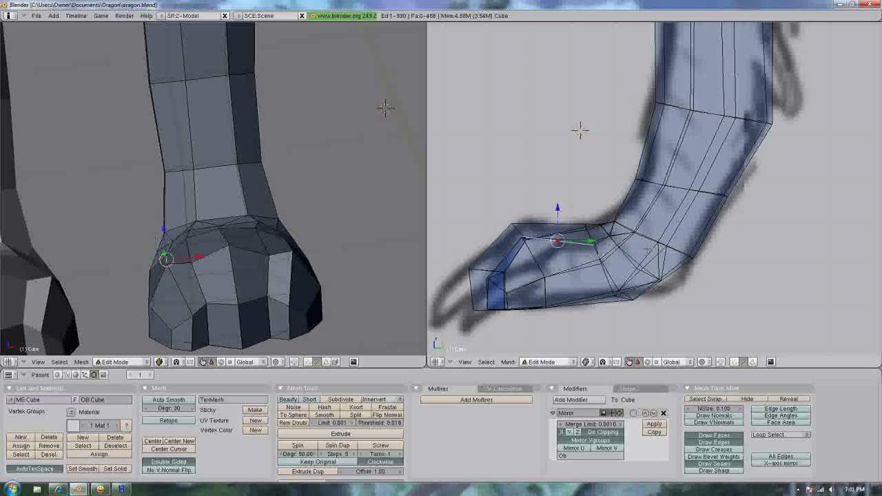Viewport: 882px width, 496px height.
Task: Toggle the Auto Smooth button
Action: click(x=169, y=400)
